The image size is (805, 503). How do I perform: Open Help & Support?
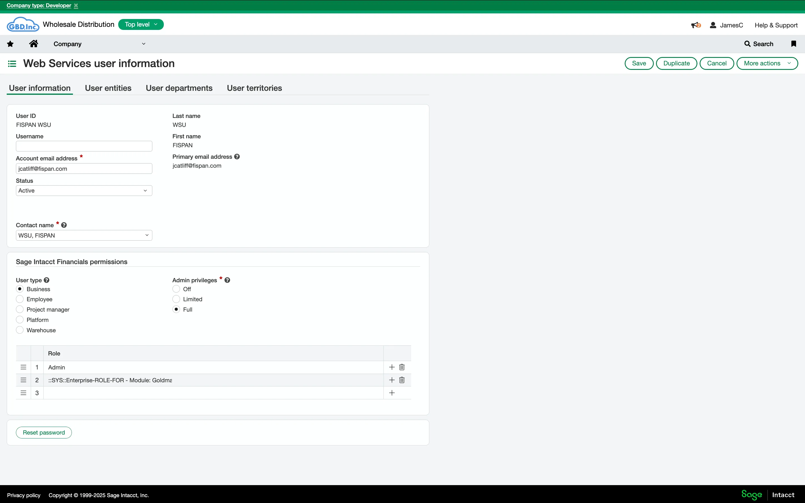point(776,25)
